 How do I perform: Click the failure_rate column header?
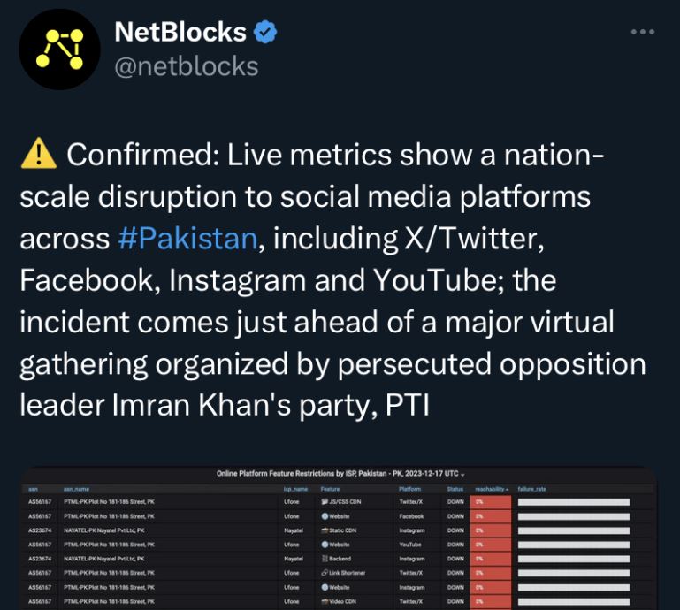[531, 488]
